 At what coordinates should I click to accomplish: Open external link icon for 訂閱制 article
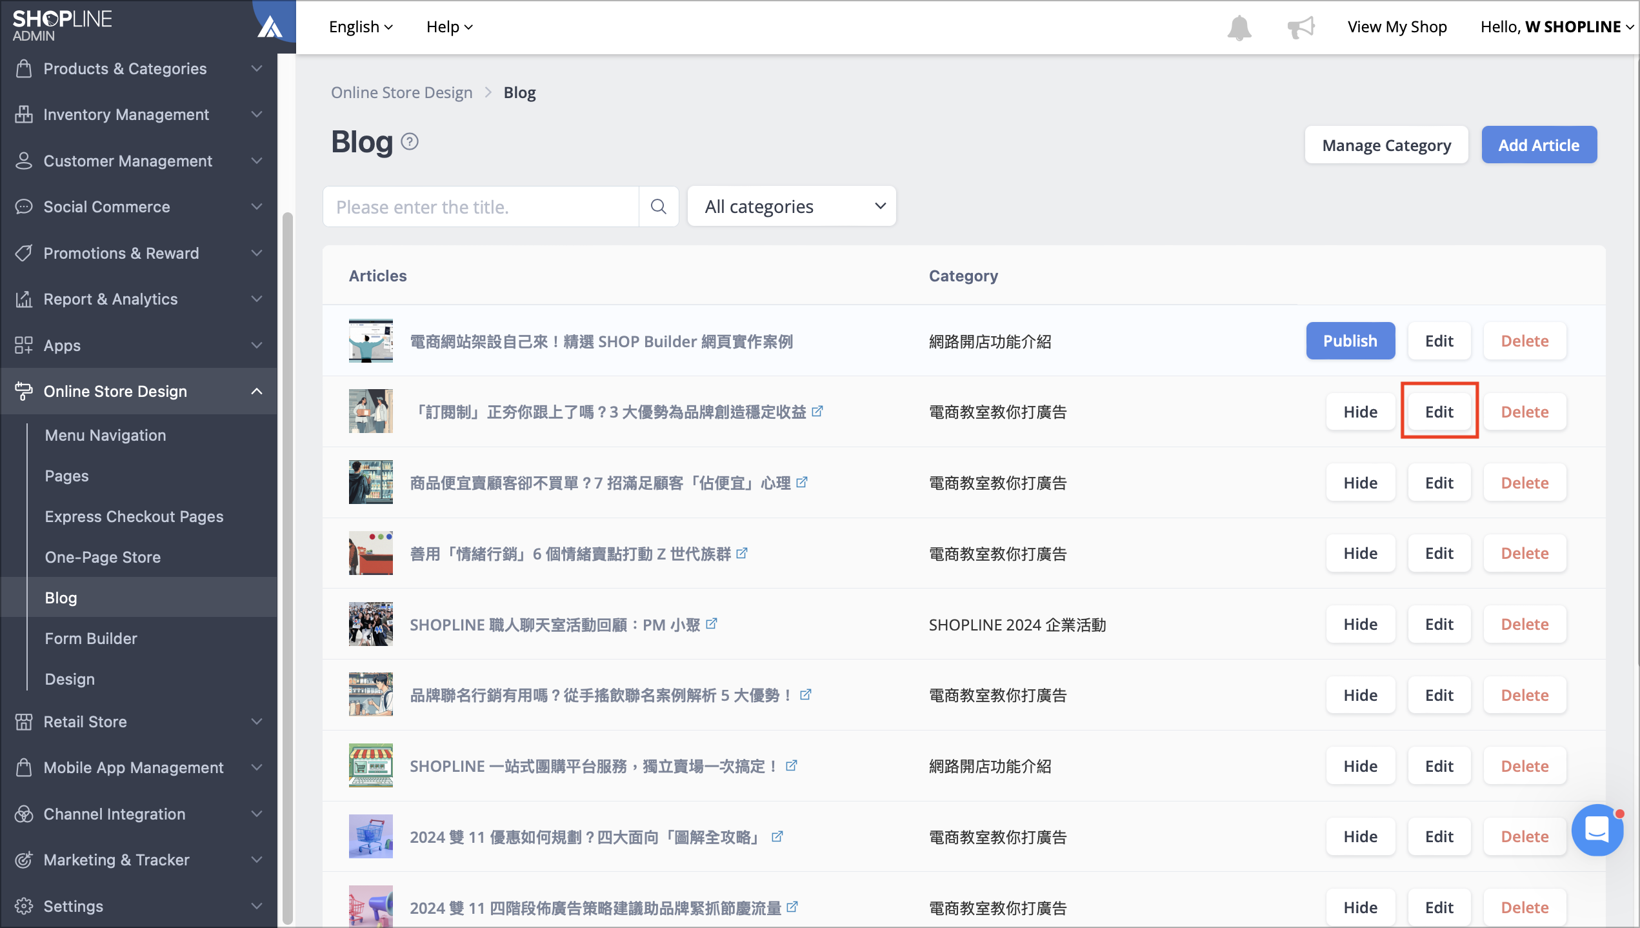coord(817,411)
